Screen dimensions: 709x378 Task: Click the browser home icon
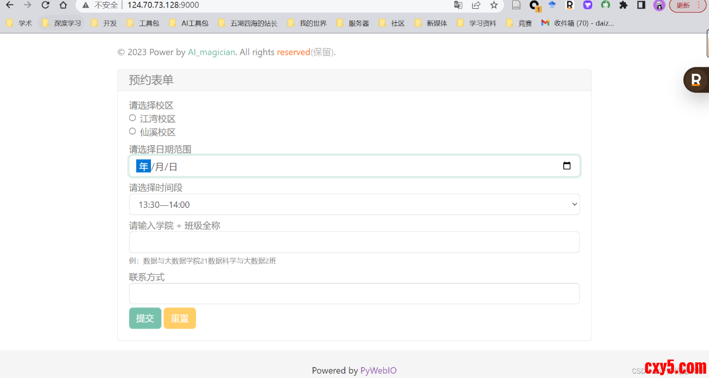pyautogui.click(x=63, y=5)
